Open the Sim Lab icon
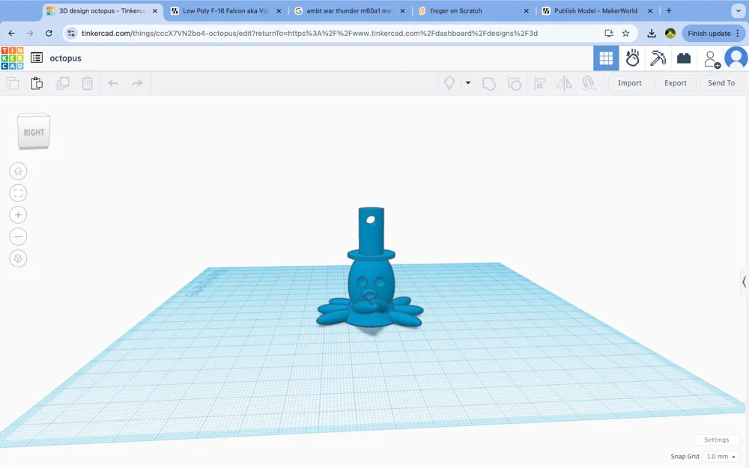The width and height of the screenshot is (749, 468). coord(632,58)
